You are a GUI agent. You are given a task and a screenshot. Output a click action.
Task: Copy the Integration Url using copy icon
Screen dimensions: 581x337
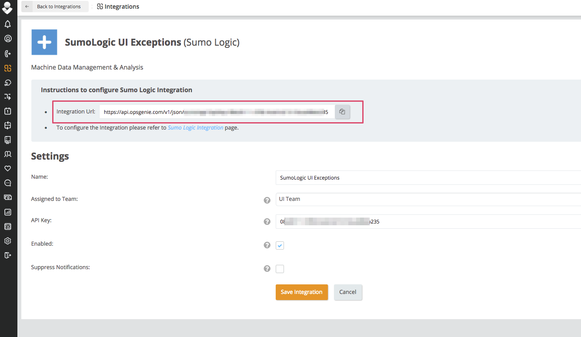[342, 112]
